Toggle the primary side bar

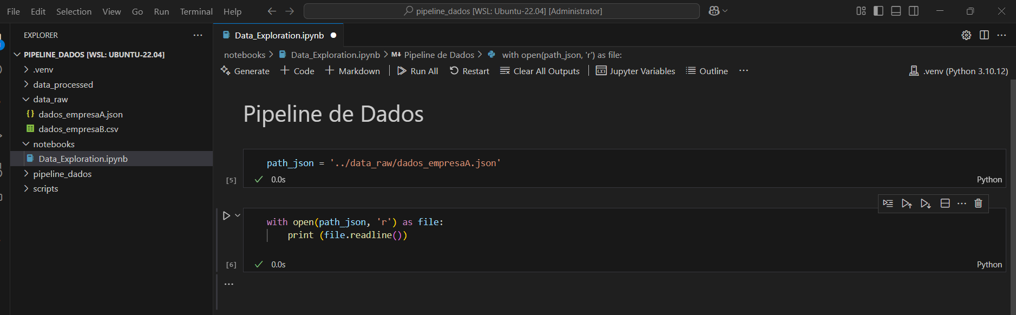pos(879,11)
